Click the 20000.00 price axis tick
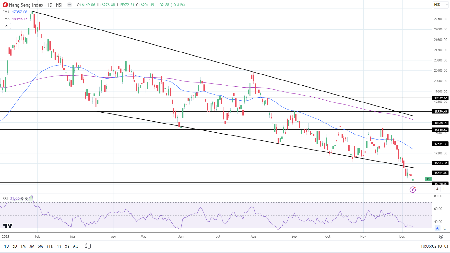This screenshot has width=450, height=253. click(441, 81)
